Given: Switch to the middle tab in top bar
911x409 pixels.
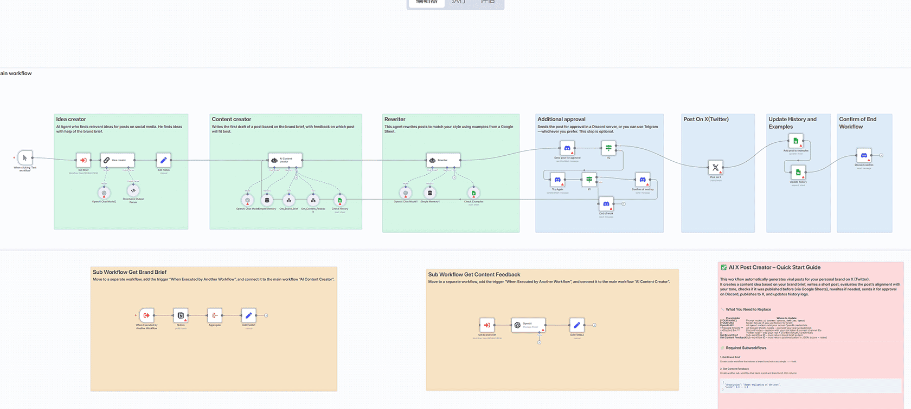Looking at the screenshot, I should [x=458, y=3].
